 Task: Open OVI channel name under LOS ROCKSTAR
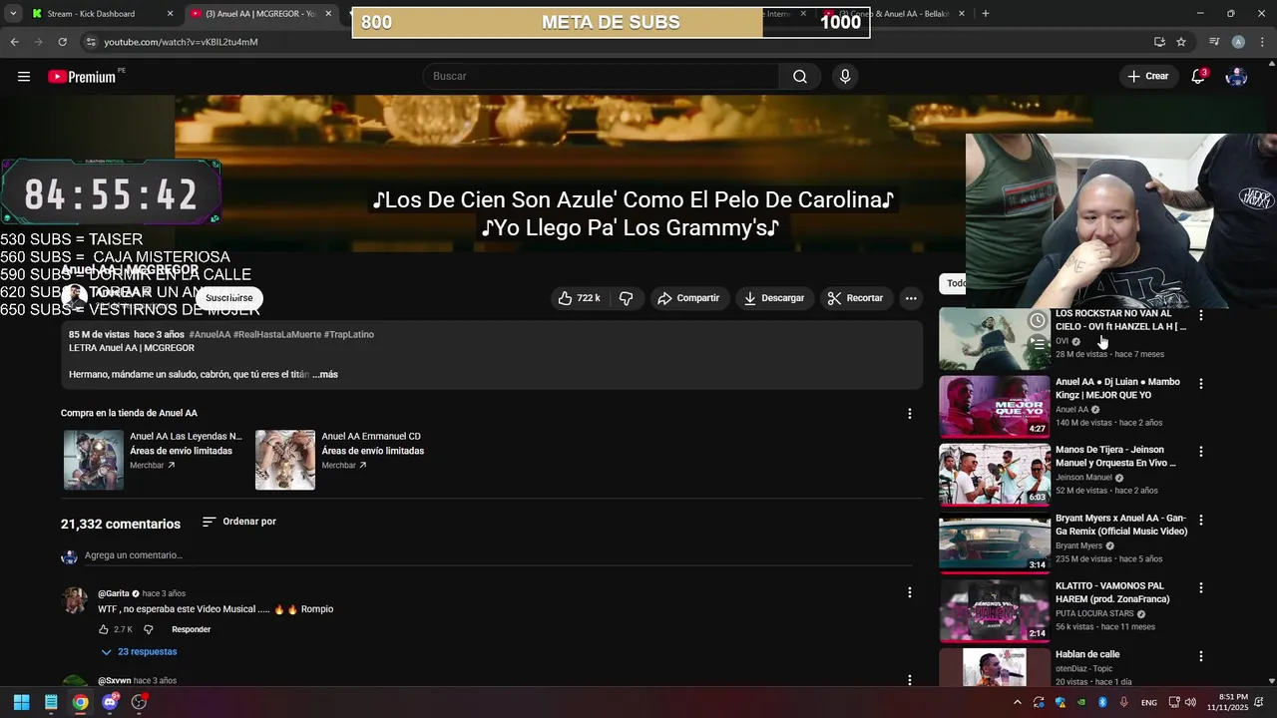pos(1062,341)
